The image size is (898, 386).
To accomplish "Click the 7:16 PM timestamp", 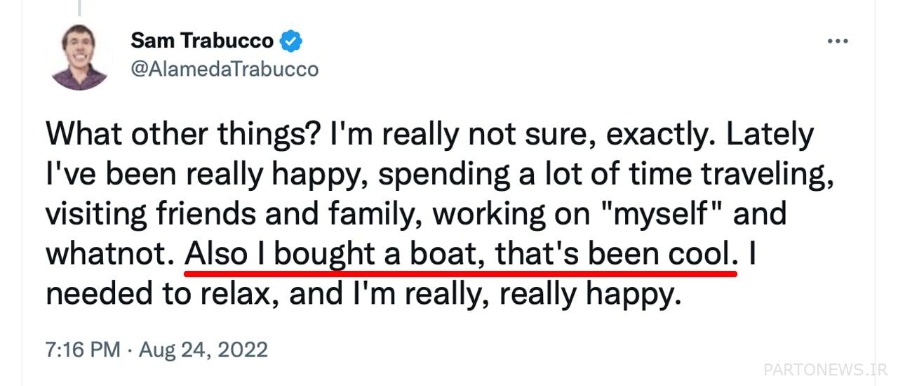I will point(83,349).
